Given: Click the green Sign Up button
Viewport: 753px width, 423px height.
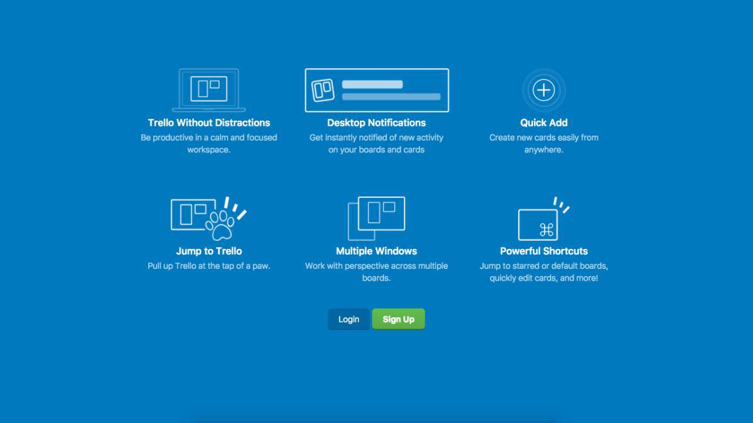Looking at the screenshot, I should click(398, 319).
